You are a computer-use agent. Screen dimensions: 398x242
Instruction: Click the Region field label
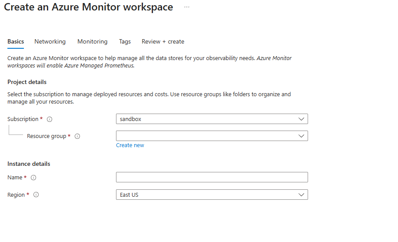click(x=16, y=195)
